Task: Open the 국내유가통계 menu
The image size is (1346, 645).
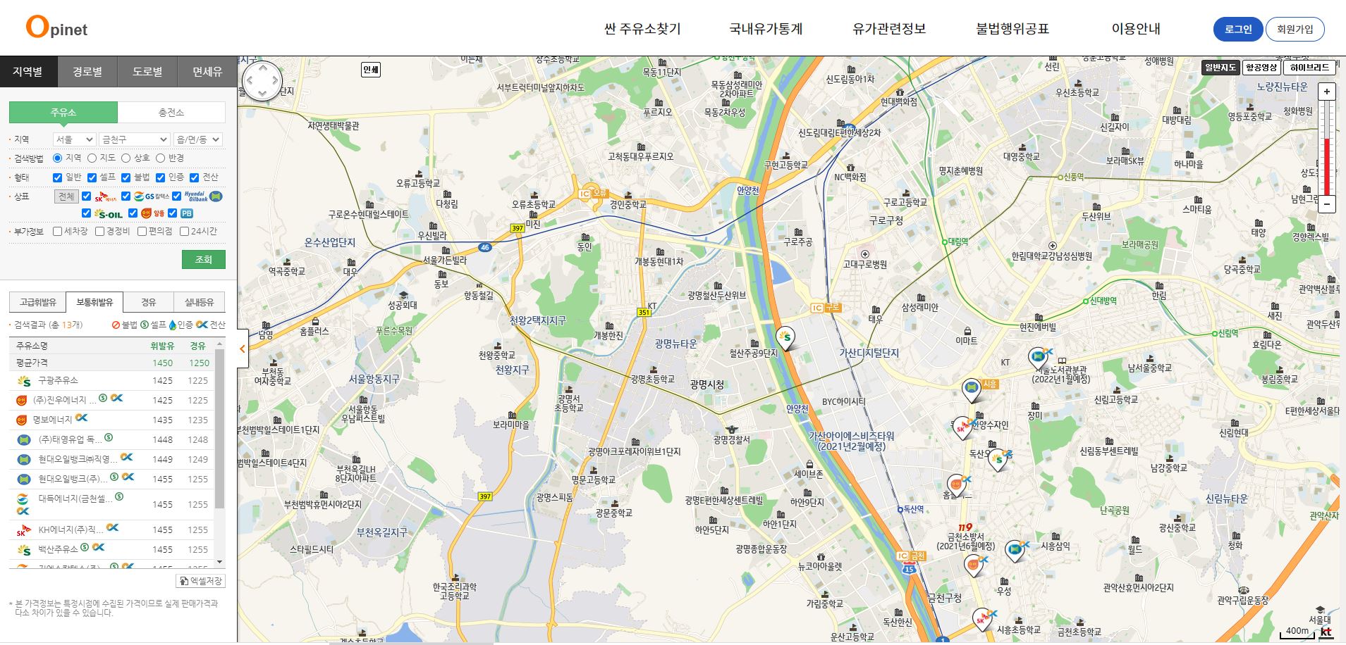Action: click(766, 29)
